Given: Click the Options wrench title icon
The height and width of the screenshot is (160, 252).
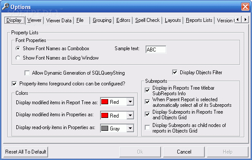Looking at the screenshot, I should click(6, 6).
